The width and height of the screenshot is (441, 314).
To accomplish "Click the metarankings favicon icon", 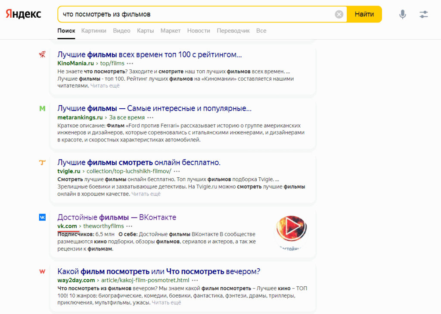I will [42, 109].
